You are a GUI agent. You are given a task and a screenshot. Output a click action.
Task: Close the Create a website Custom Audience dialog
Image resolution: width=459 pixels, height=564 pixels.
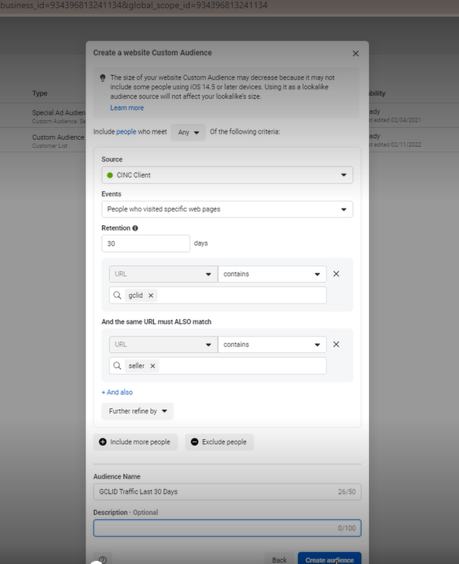356,54
